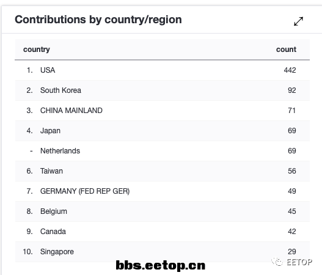This screenshot has height=275, width=322.
Task: Select the Japan row
Action: pyautogui.click(x=163, y=131)
